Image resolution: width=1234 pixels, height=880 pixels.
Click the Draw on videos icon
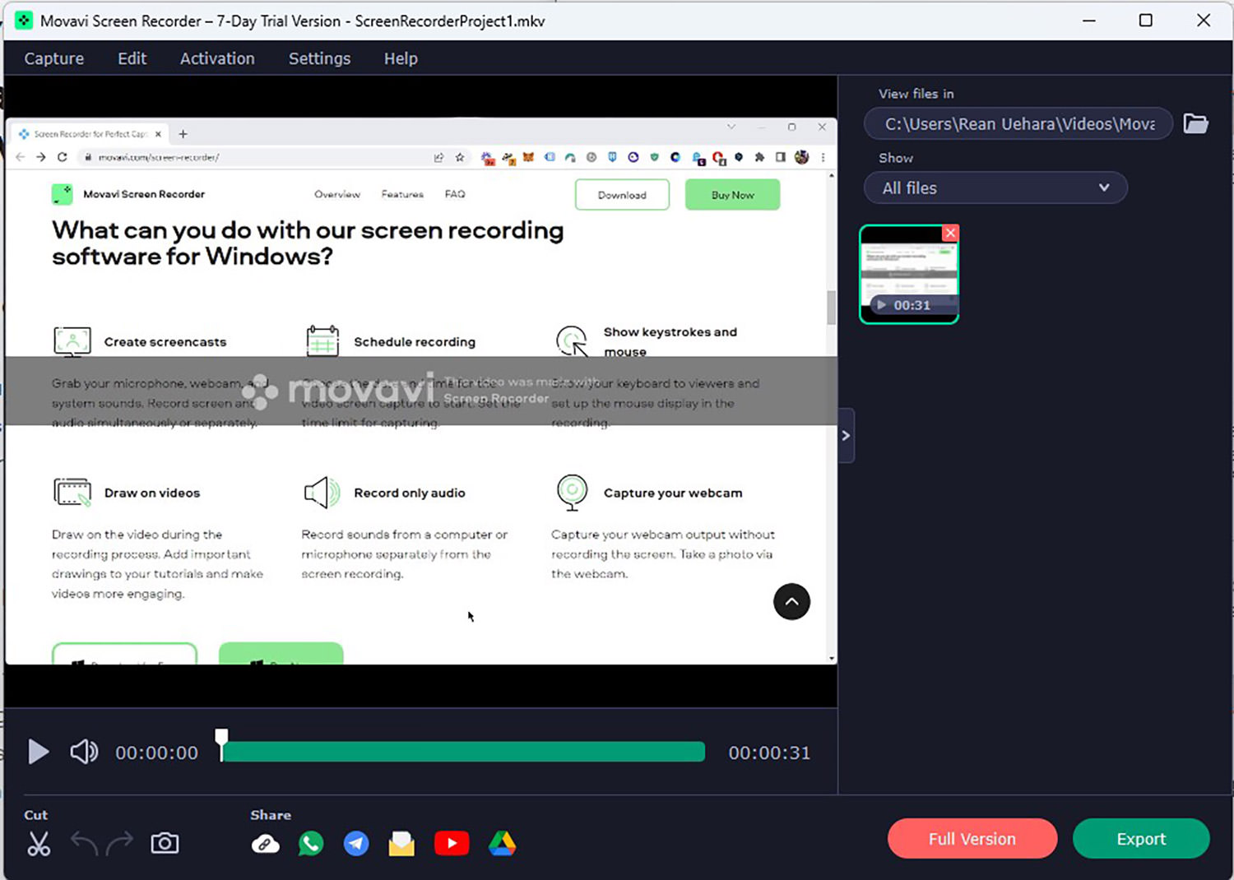click(x=72, y=493)
